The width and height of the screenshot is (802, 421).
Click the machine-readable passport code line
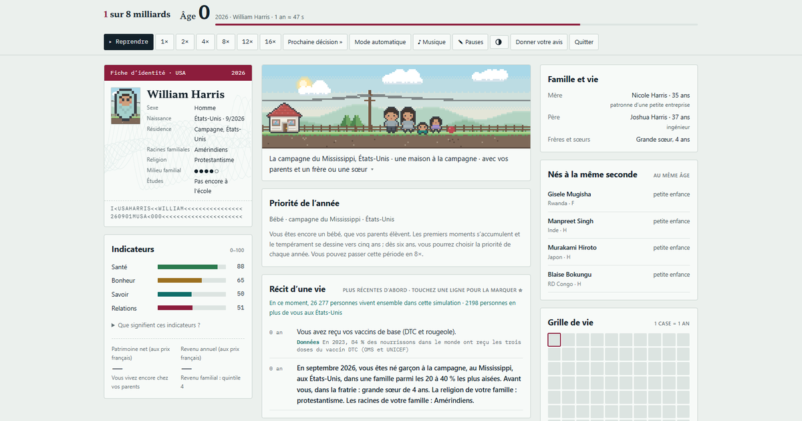[x=176, y=213]
